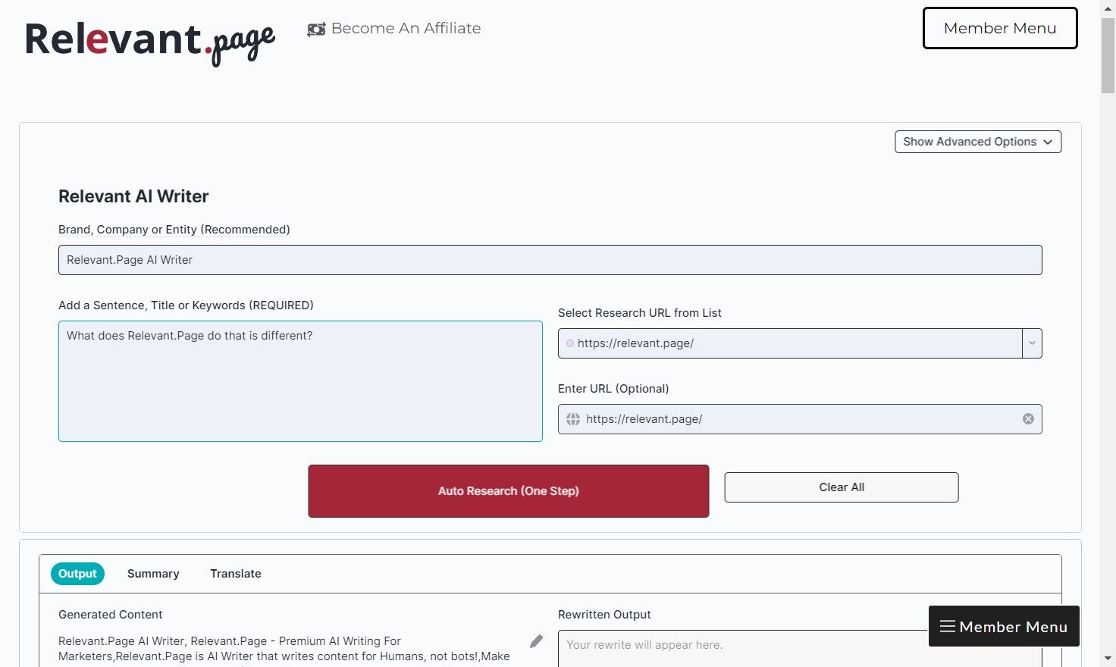This screenshot has width=1116, height=667.
Task: Click the Rewritten Output label
Action: pyautogui.click(x=604, y=615)
